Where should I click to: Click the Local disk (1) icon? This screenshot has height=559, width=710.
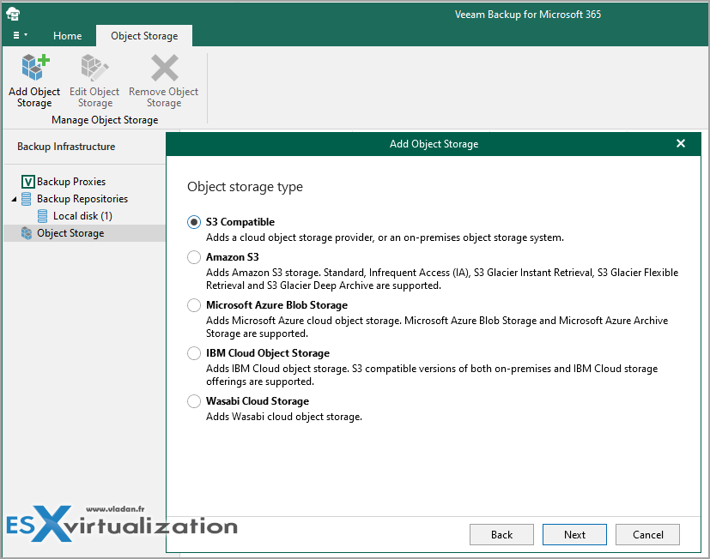(43, 216)
